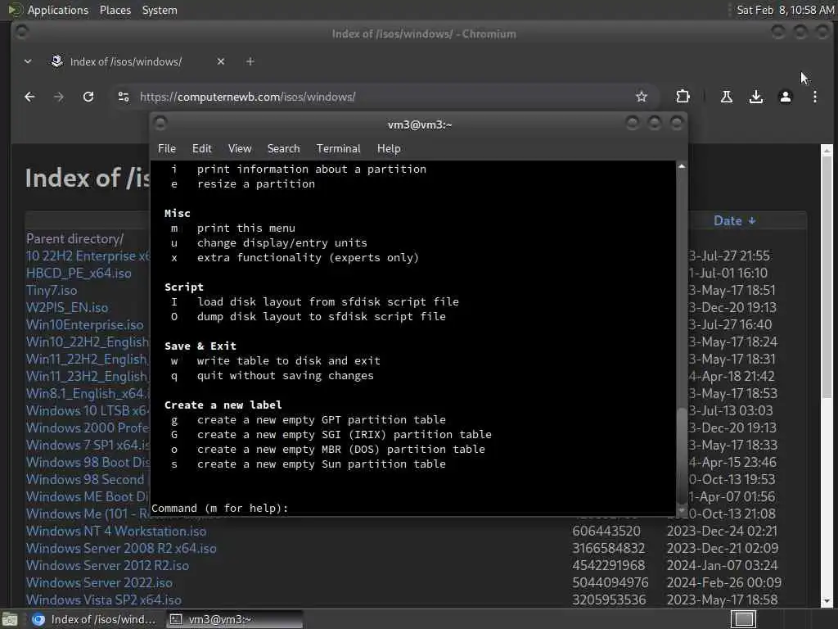Click the Chromium page scrollbar thumb
Image resolution: width=838 pixels, height=629 pixels.
827,275
